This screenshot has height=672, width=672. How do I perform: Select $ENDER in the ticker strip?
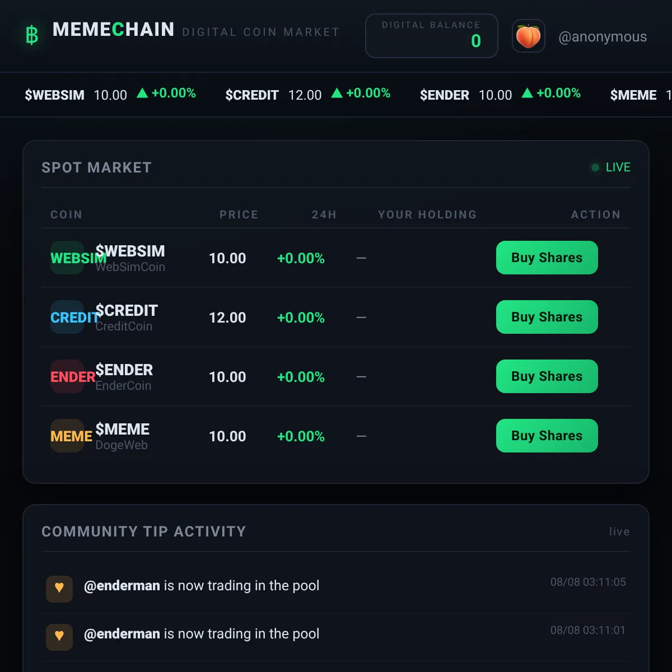pos(445,95)
